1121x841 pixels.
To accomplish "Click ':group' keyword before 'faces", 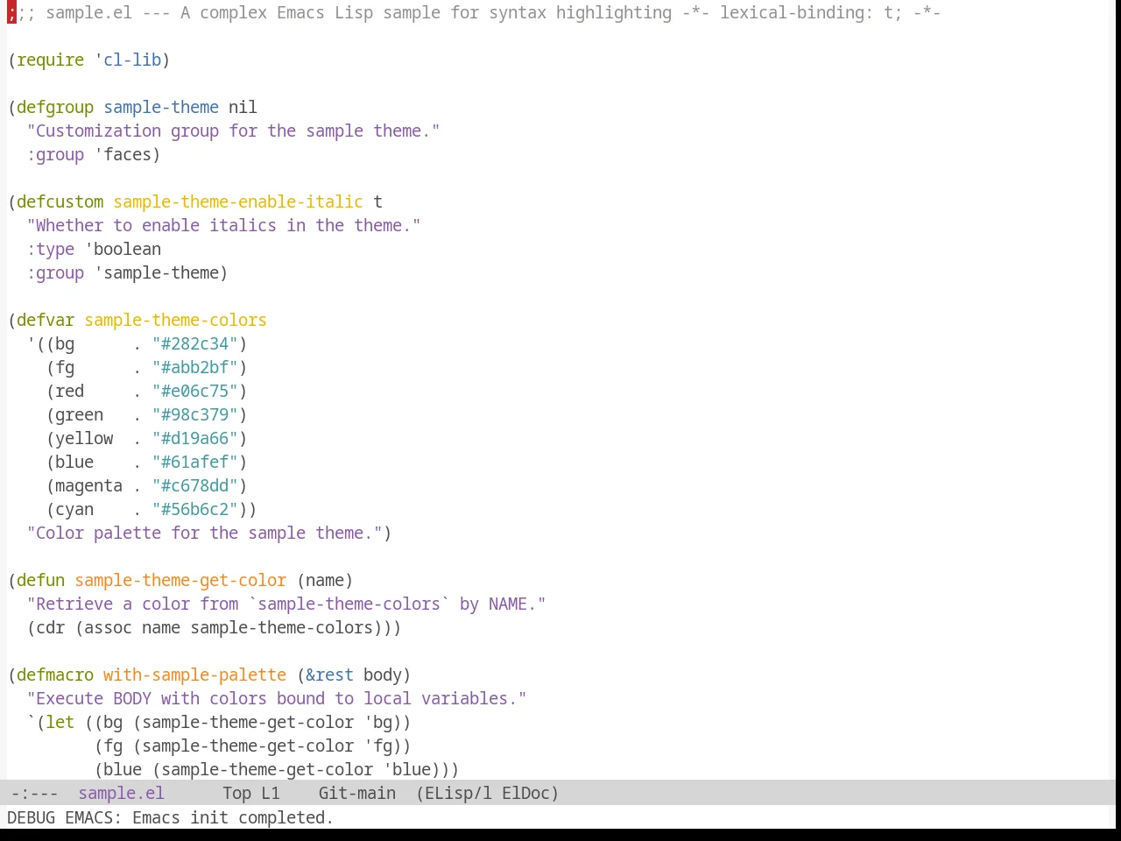I will tap(55, 154).
